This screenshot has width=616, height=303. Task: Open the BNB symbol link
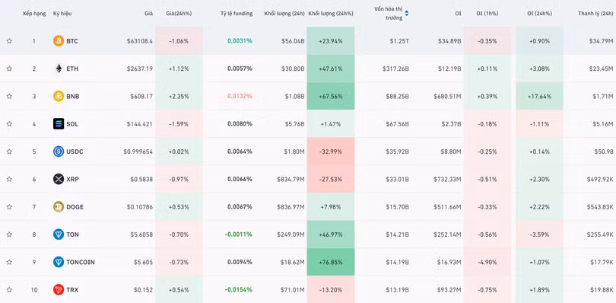pyautogui.click(x=73, y=96)
